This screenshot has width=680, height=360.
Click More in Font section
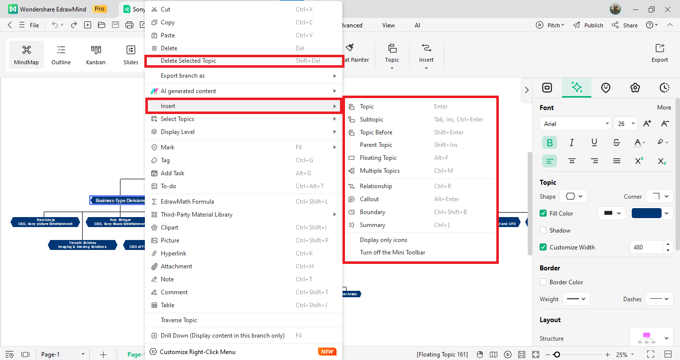point(664,108)
